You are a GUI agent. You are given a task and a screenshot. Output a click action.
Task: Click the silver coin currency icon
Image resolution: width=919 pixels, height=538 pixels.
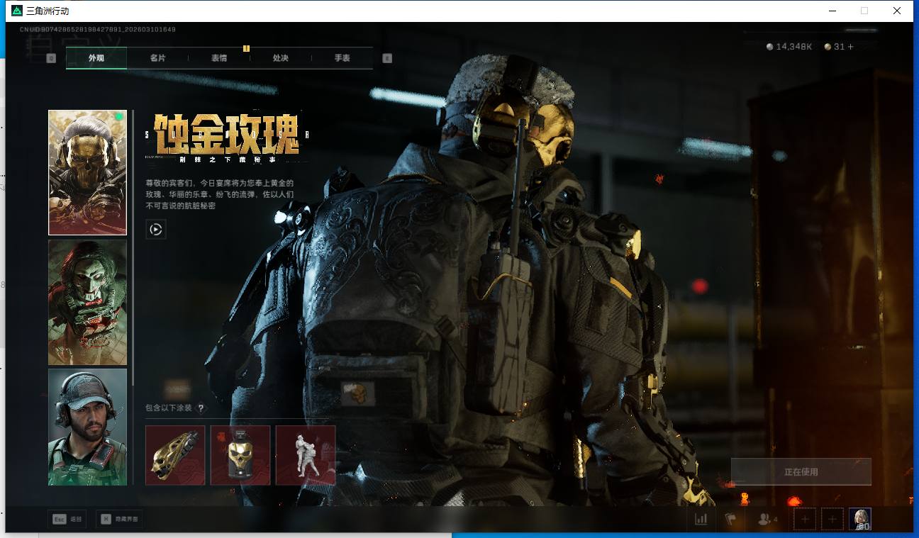click(x=770, y=47)
